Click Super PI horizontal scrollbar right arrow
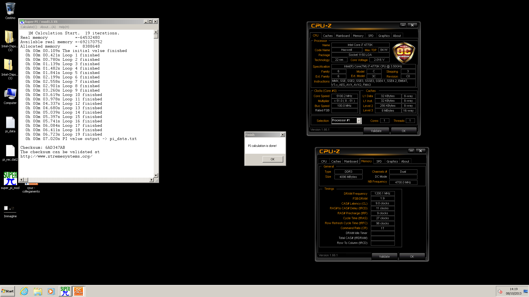The height and width of the screenshot is (297, 529). pyautogui.click(x=151, y=180)
